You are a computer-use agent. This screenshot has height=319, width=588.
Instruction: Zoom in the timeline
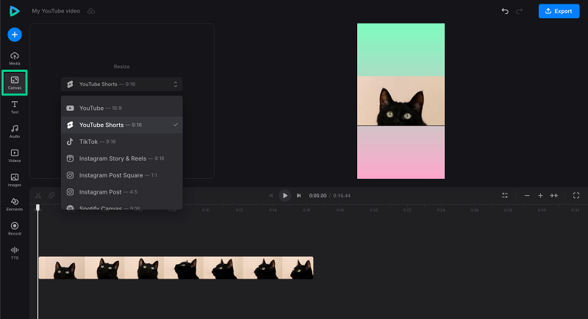coord(540,196)
